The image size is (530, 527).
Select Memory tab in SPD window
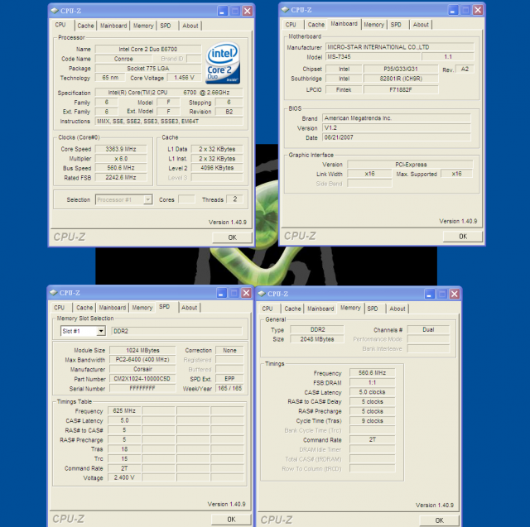tap(142, 308)
